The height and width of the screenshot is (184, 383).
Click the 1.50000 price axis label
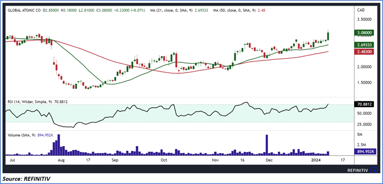click(364, 83)
